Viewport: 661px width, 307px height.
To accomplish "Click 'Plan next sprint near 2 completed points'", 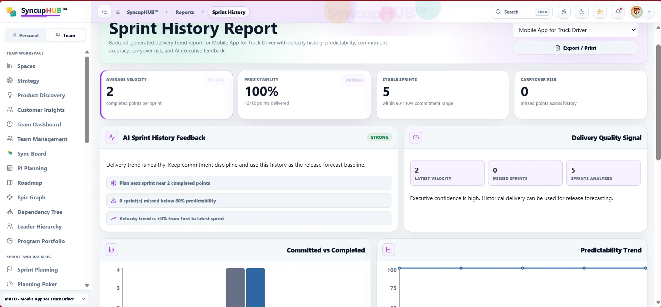I will [249, 183].
